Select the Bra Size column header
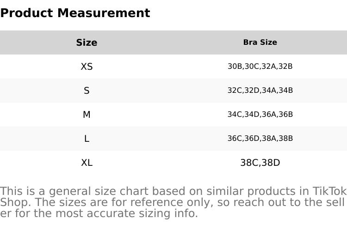Viewport: 347px width, 230px height. pyautogui.click(x=260, y=42)
